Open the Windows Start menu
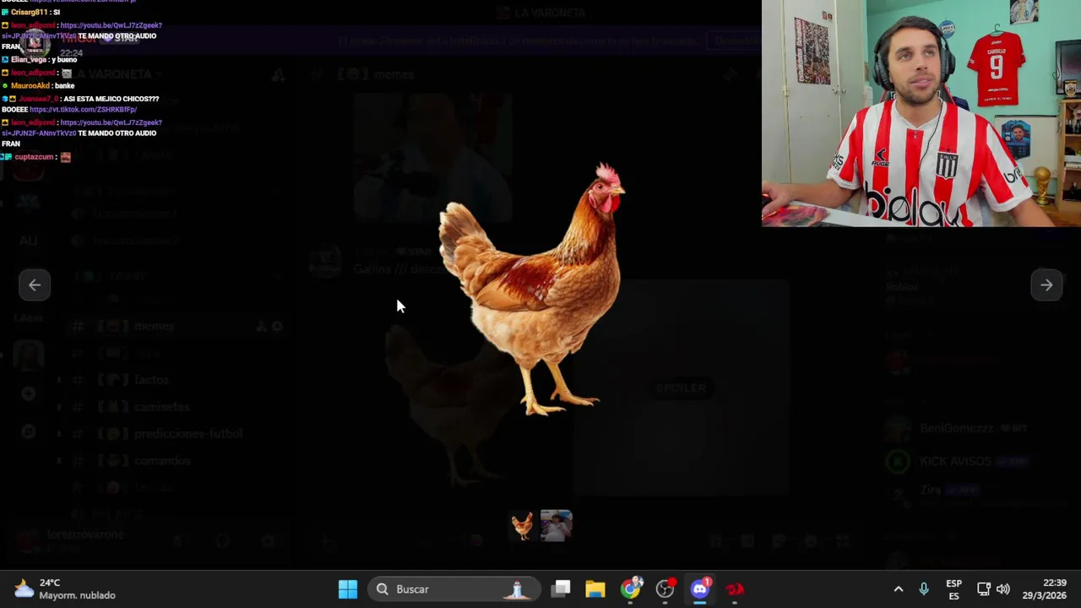The height and width of the screenshot is (608, 1081). click(348, 589)
